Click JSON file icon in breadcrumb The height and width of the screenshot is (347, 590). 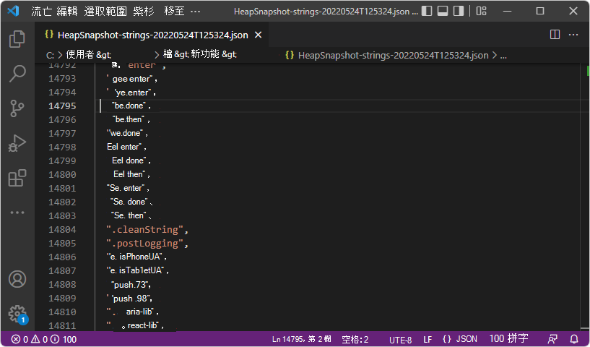[x=290, y=55]
